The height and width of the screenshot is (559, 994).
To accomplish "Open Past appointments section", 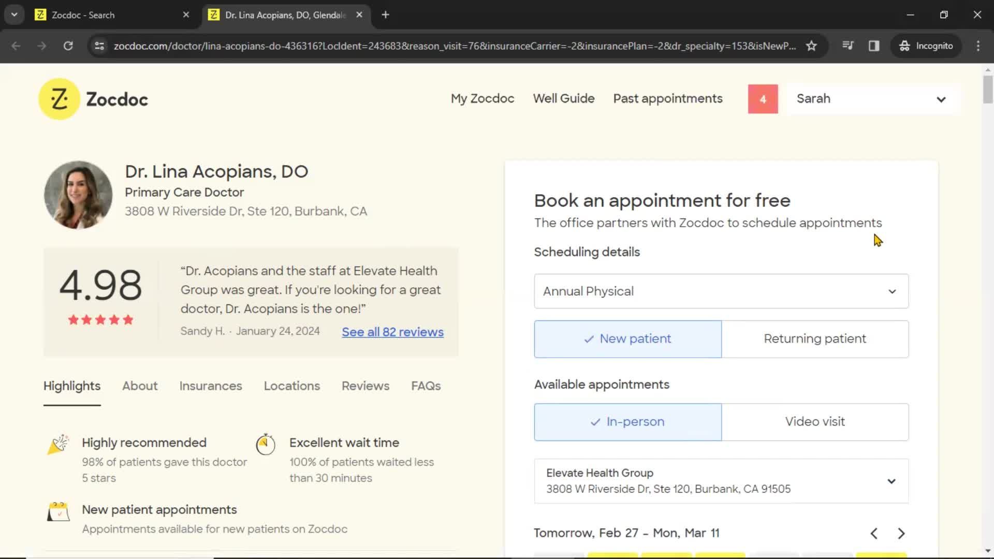I will pyautogui.click(x=668, y=98).
